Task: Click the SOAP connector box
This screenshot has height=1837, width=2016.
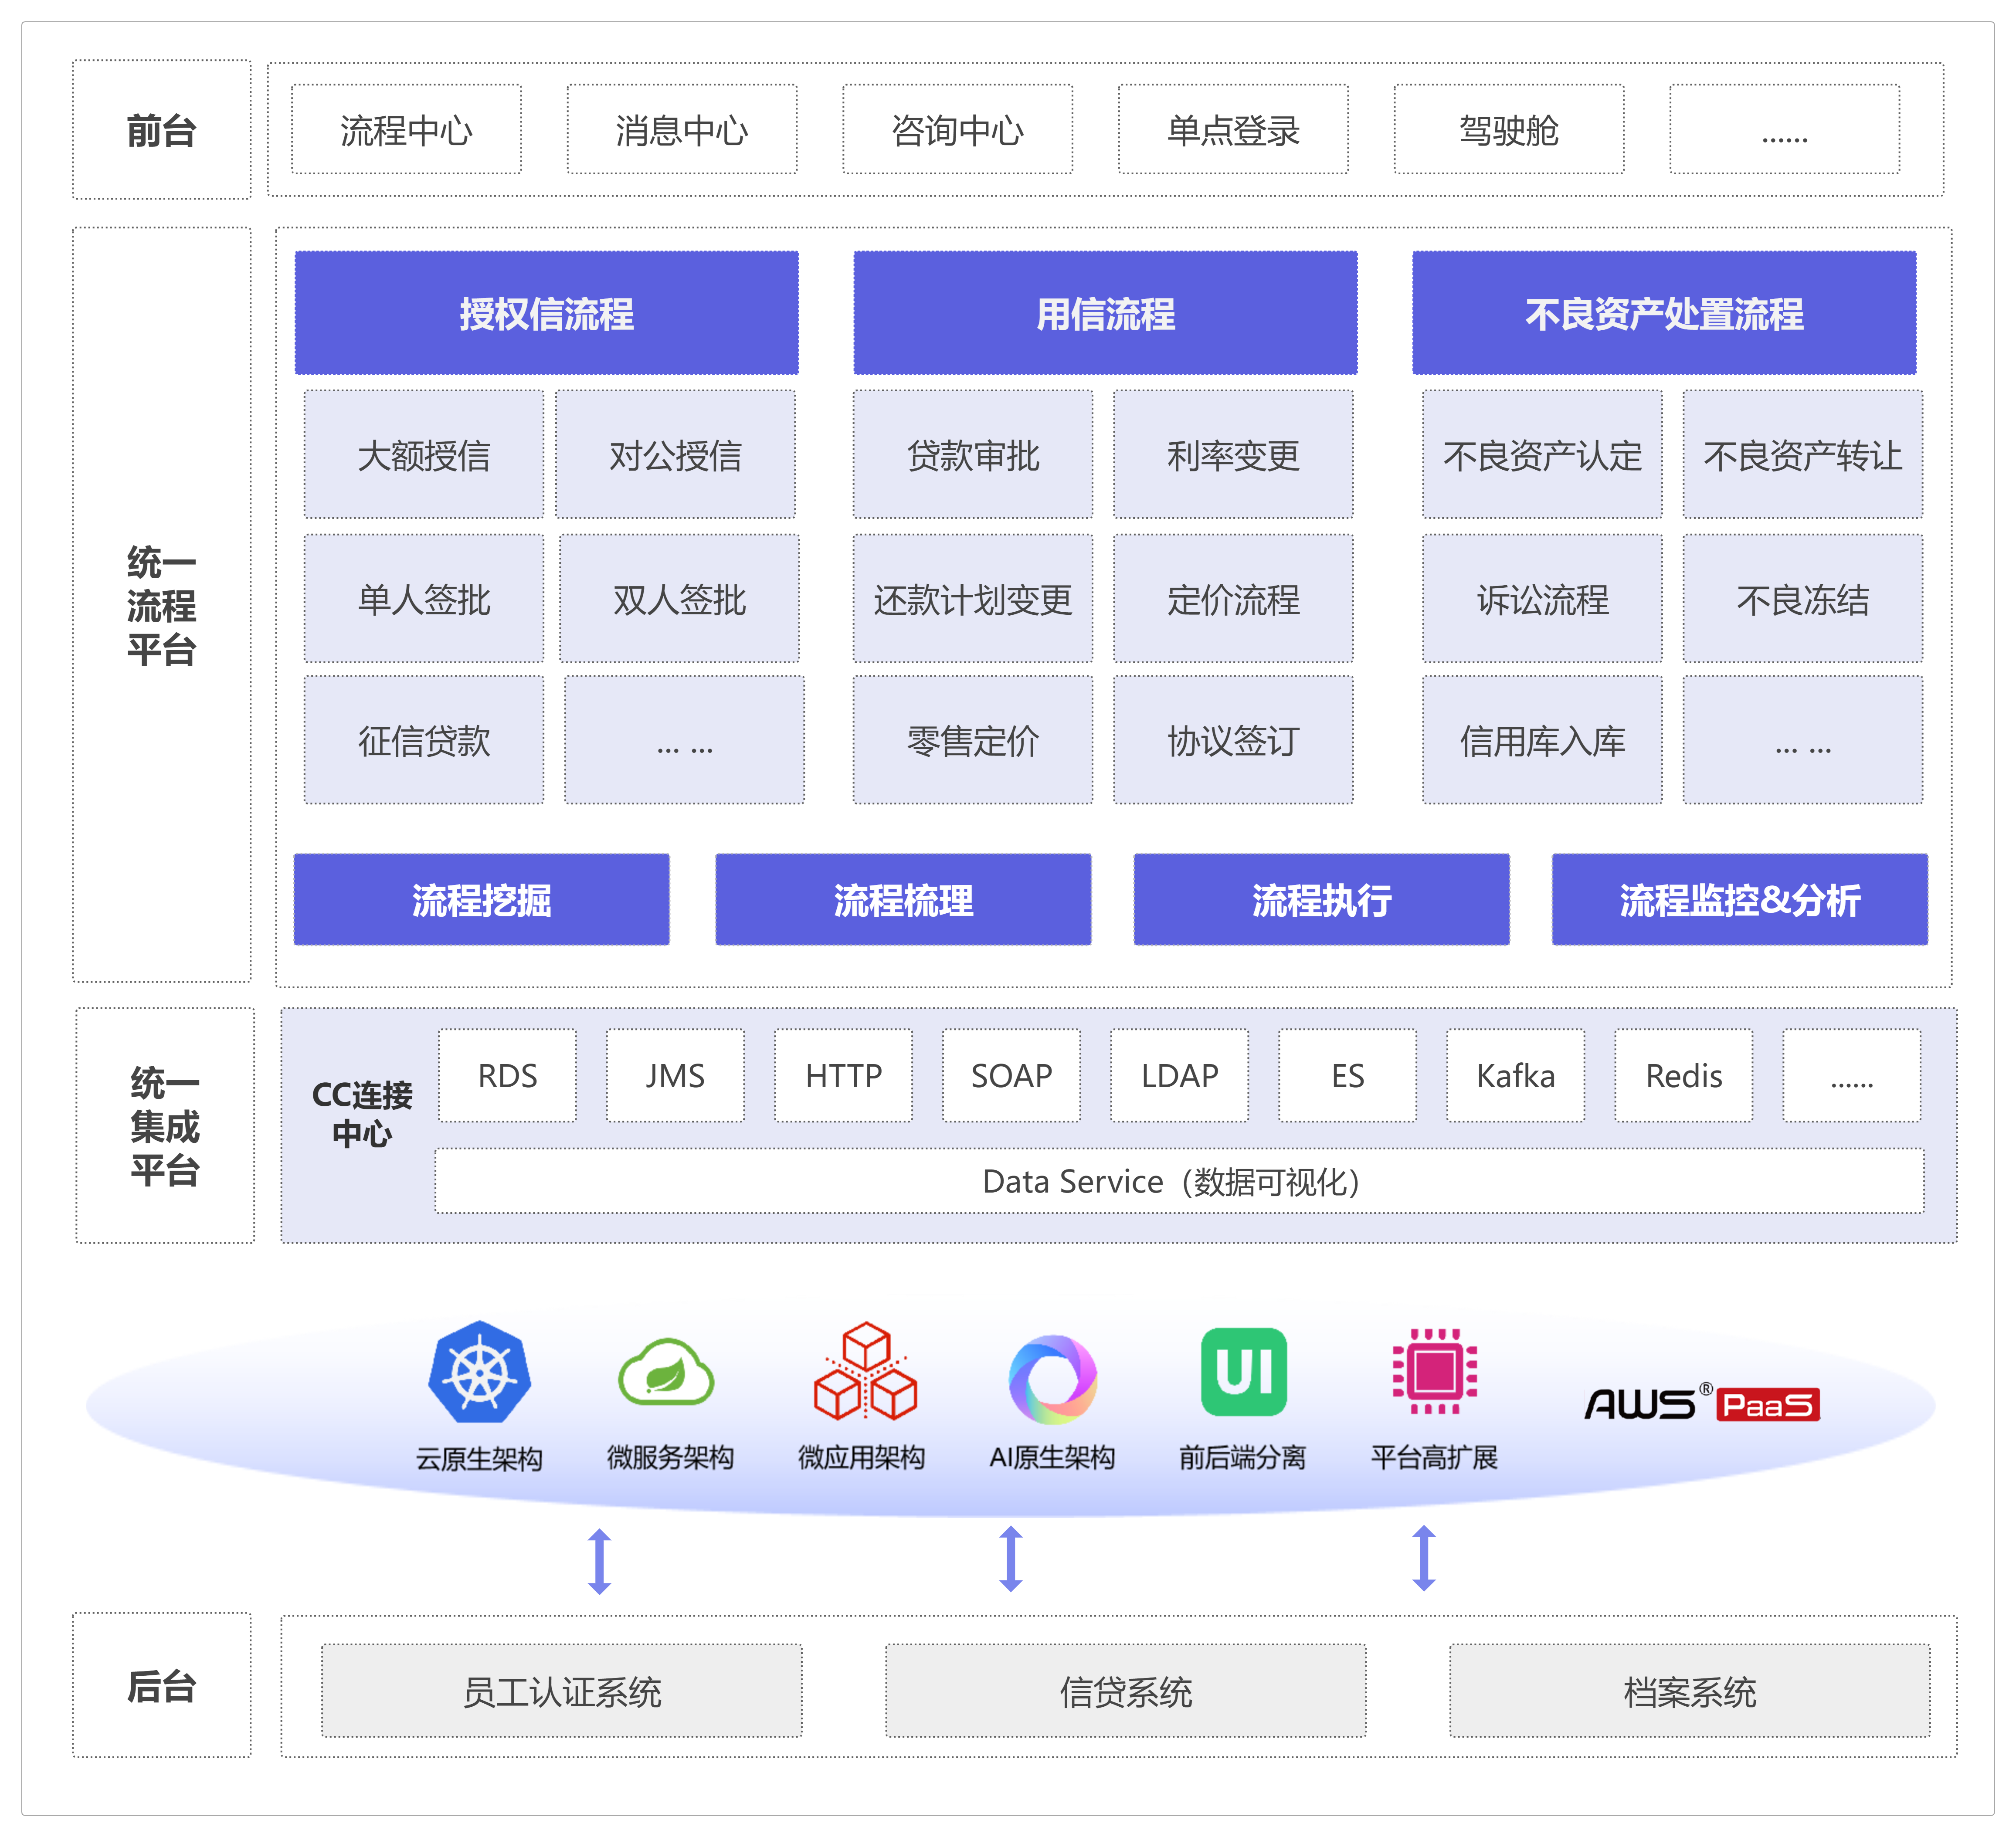Action: (x=1011, y=1075)
